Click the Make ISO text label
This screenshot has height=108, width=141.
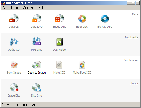(59, 73)
